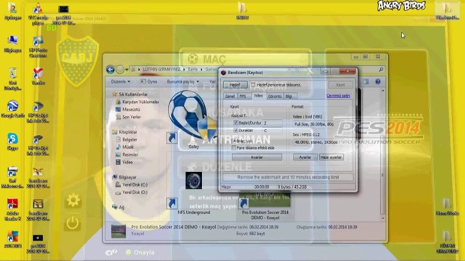This screenshot has height=261, width=465.
Task: Click PES 2014 power exit icon
Action: [72, 223]
